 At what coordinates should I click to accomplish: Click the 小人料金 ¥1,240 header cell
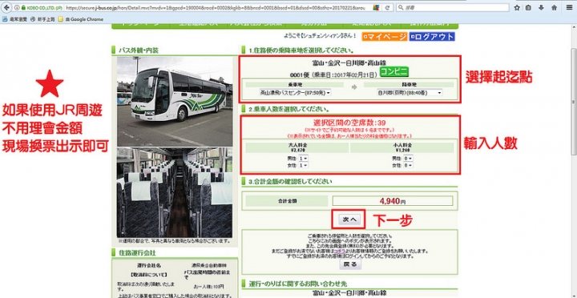[401, 147]
